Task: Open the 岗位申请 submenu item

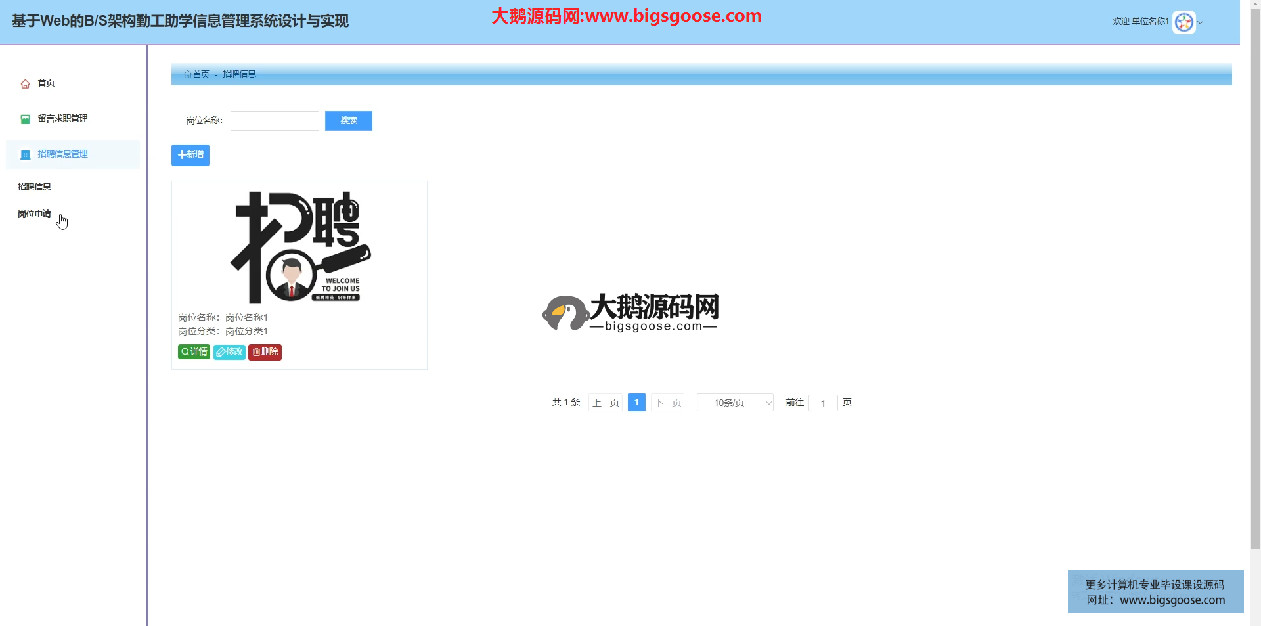Action: coord(35,214)
